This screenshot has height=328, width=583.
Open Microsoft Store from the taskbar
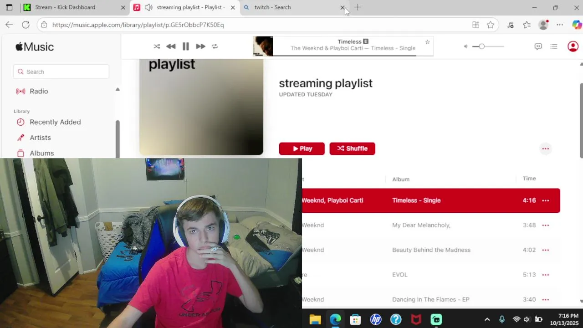(x=355, y=319)
